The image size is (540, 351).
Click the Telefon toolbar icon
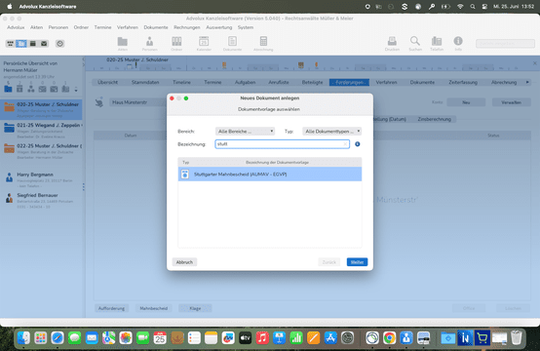(437, 44)
